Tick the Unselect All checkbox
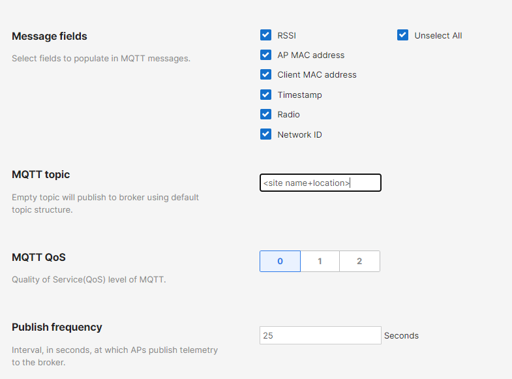This screenshot has width=512, height=379. tap(402, 35)
